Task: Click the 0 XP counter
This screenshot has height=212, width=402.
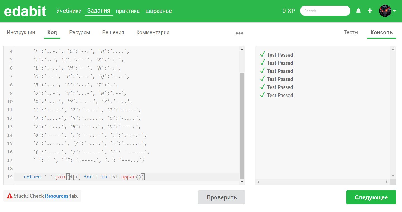Action: (289, 11)
